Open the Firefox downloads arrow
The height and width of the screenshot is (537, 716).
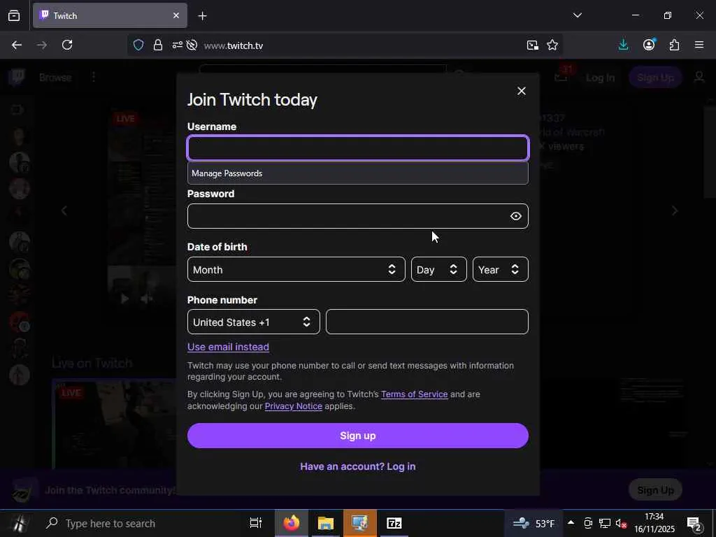[x=623, y=45]
